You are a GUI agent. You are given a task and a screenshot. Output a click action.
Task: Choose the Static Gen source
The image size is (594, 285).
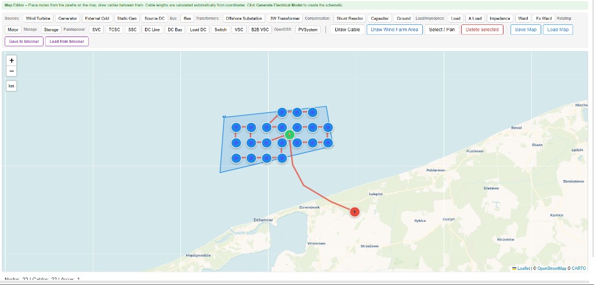[127, 18]
